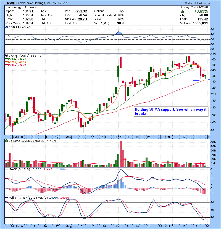
Task: Click the Low value 132.80
Action: point(28,19)
